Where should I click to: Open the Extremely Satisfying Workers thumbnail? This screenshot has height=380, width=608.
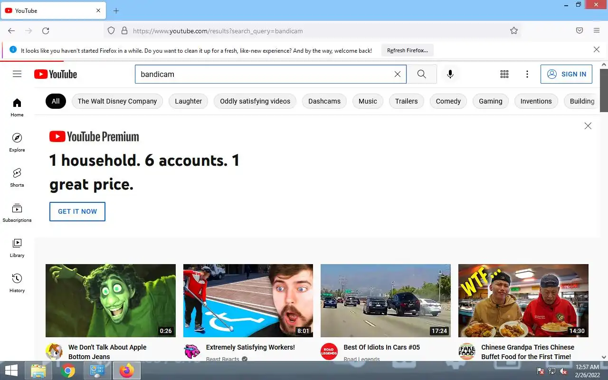click(x=248, y=301)
